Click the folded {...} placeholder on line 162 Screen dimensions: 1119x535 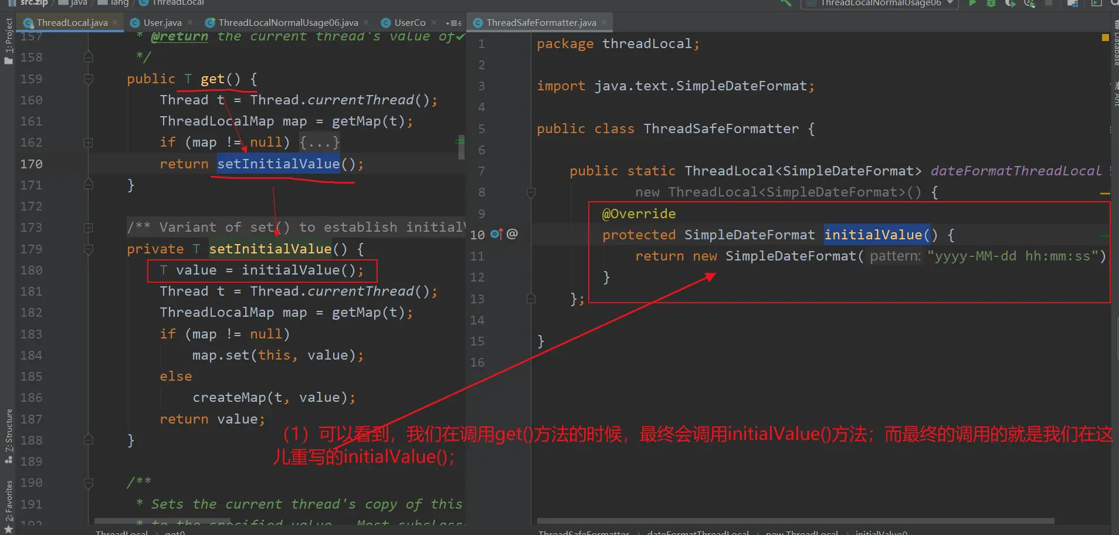tap(320, 143)
